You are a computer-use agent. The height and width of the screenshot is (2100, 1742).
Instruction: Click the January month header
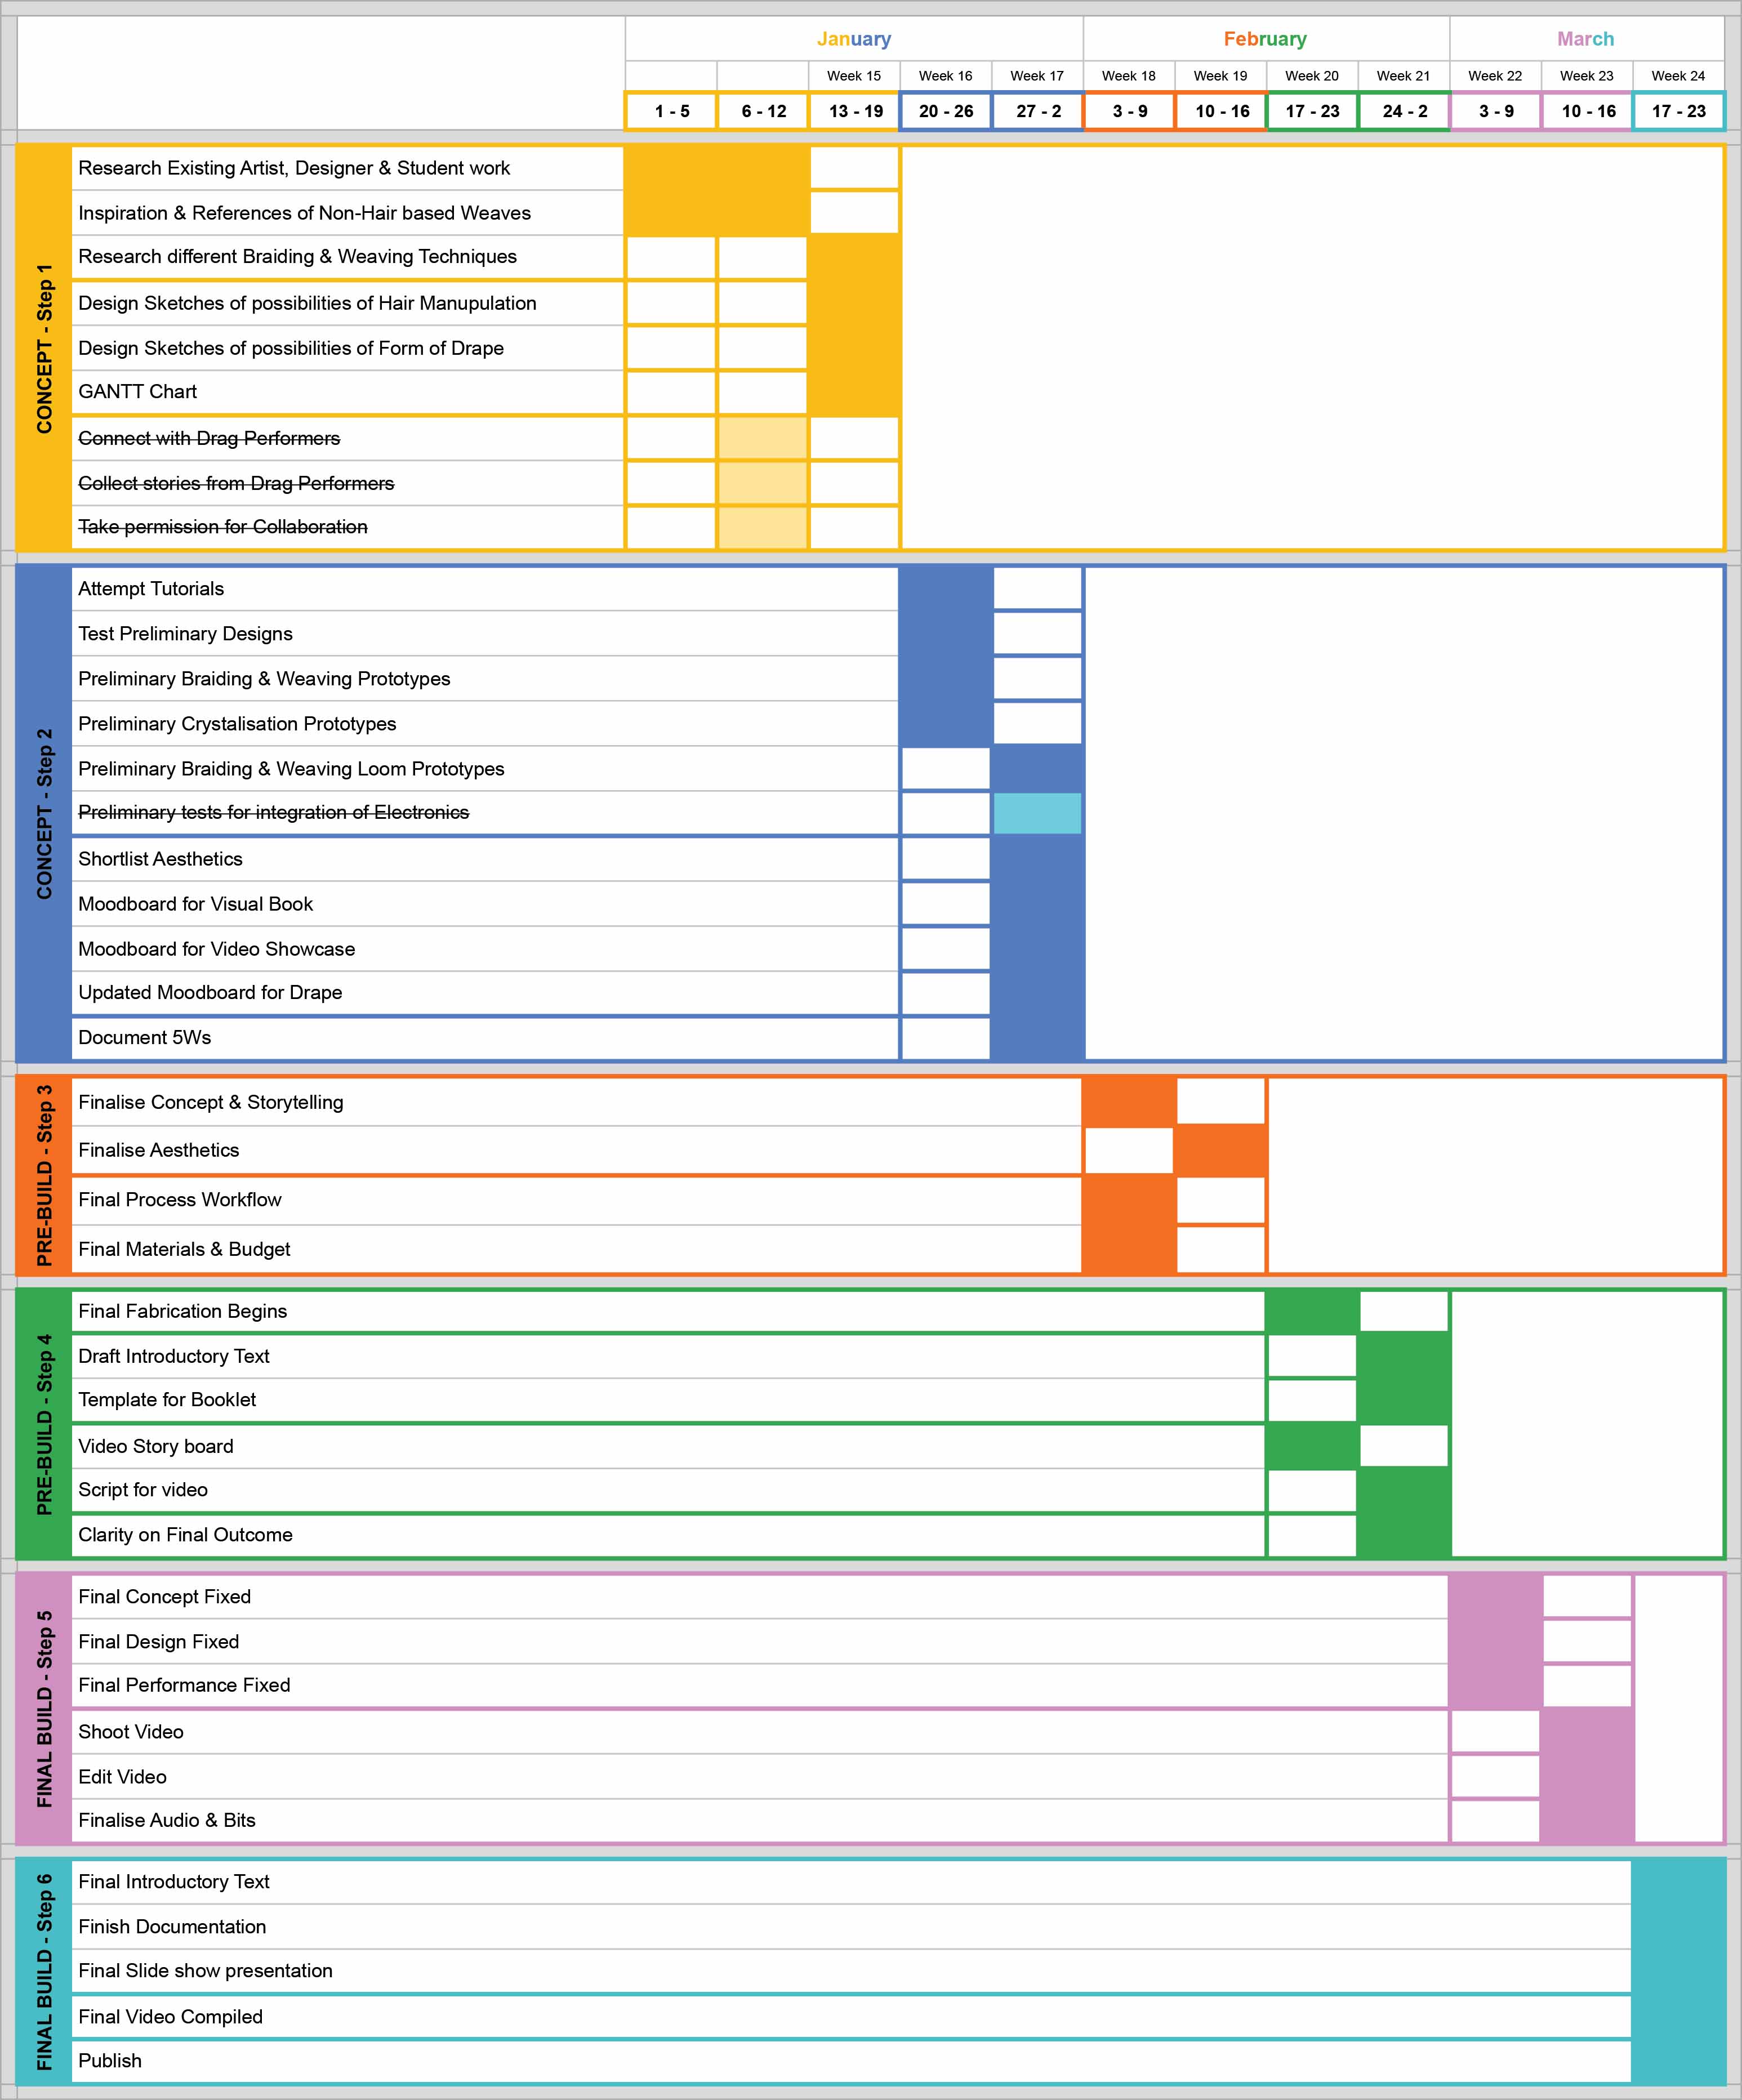point(853,39)
